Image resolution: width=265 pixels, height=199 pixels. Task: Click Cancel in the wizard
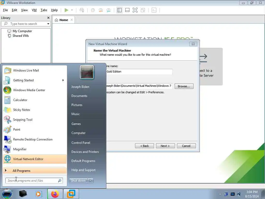(186, 146)
